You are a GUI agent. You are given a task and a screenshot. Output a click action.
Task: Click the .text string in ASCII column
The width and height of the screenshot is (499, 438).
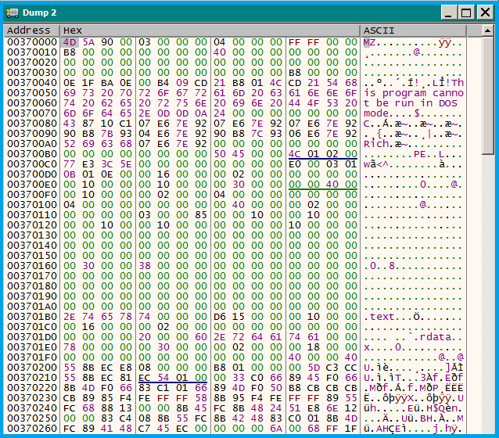coord(381,317)
